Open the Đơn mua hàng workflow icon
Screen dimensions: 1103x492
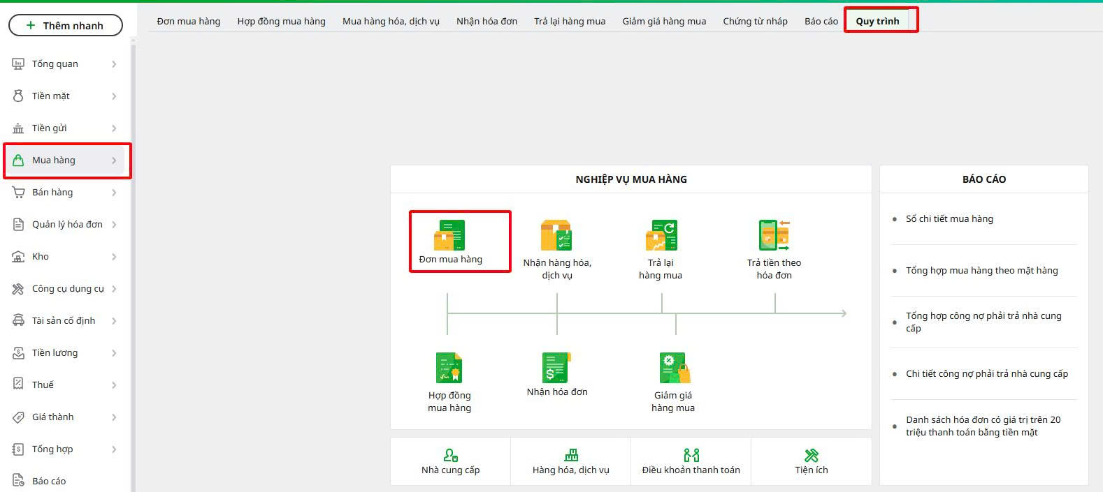click(x=449, y=236)
